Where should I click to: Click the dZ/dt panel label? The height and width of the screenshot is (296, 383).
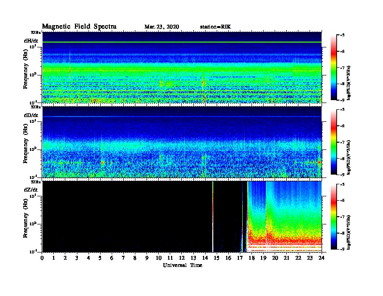[x=31, y=190]
